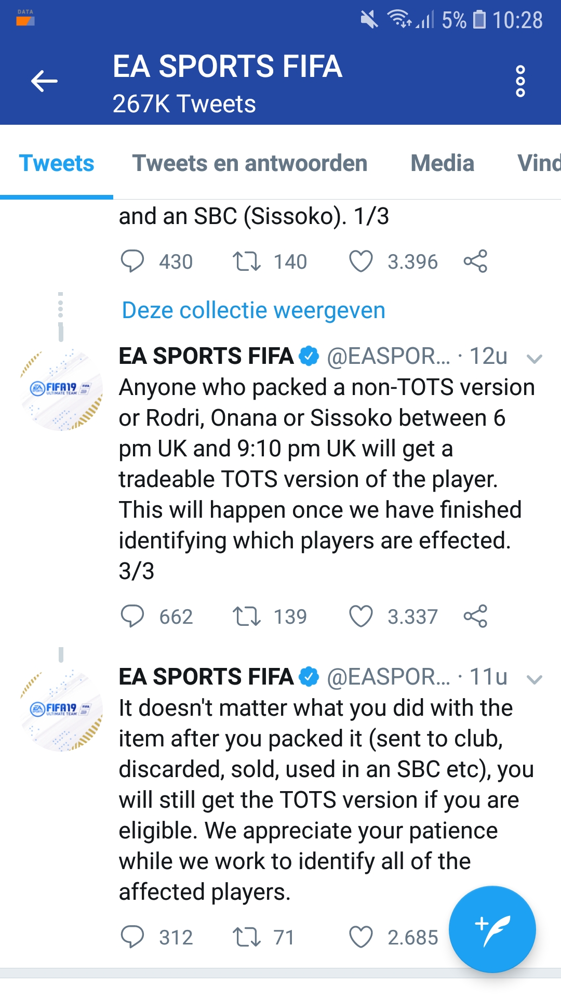
Task: Retweet the tweet with 139 retweets
Action: click(x=246, y=616)
